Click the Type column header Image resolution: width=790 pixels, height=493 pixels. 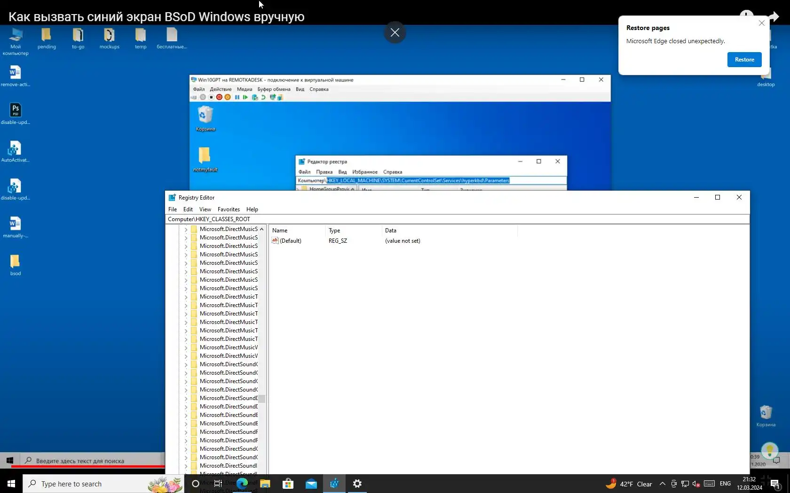[x=354, y=231]
